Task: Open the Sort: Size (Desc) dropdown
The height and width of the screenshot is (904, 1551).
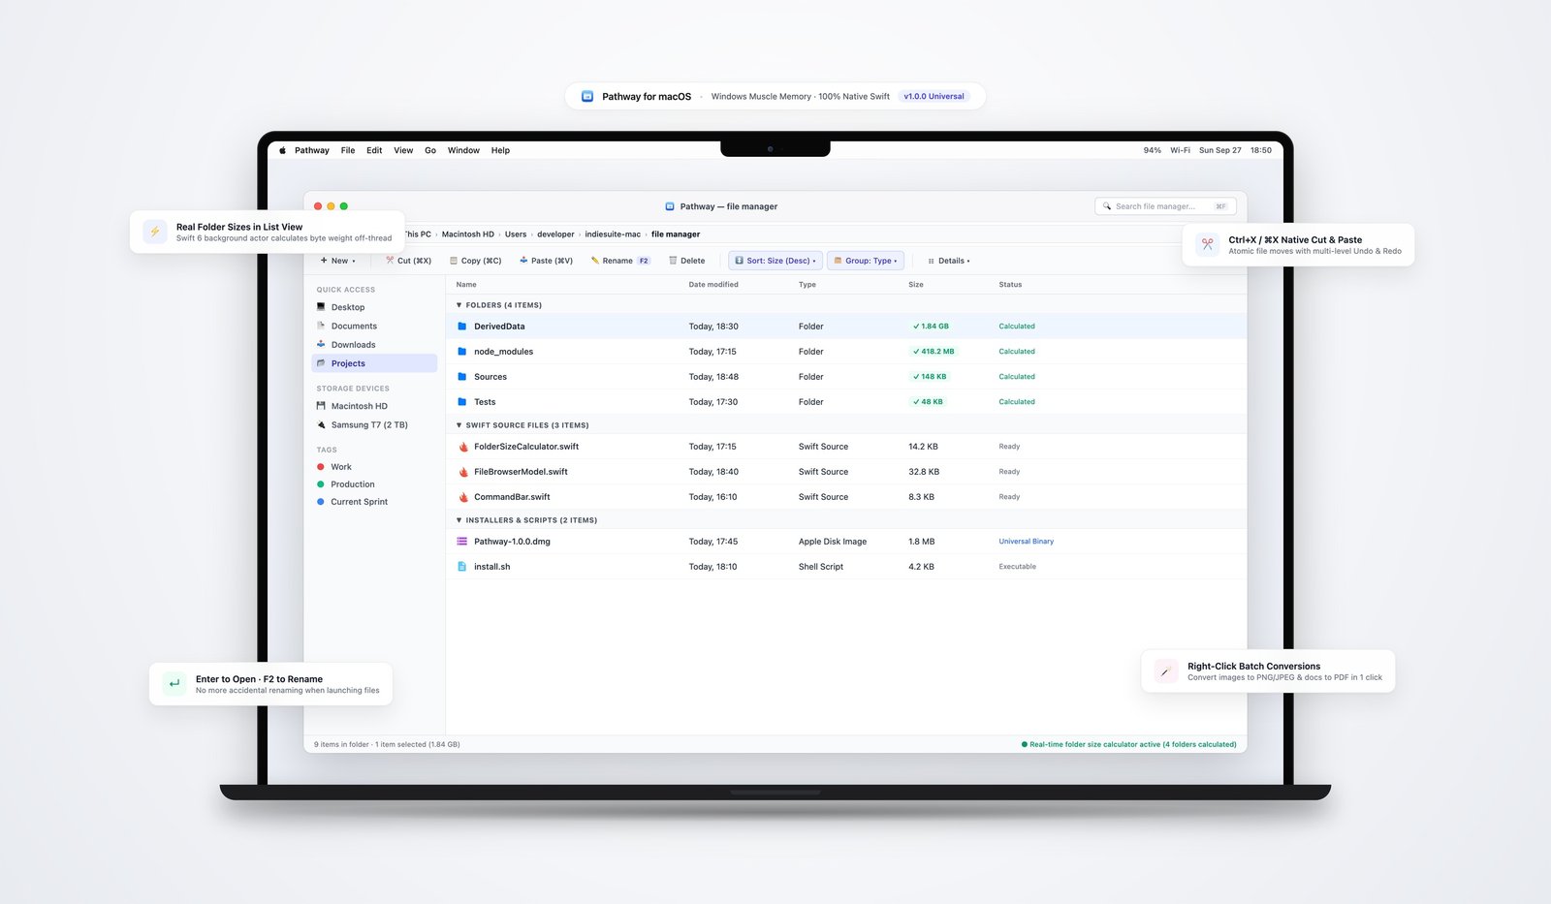Action: point(775,261)
